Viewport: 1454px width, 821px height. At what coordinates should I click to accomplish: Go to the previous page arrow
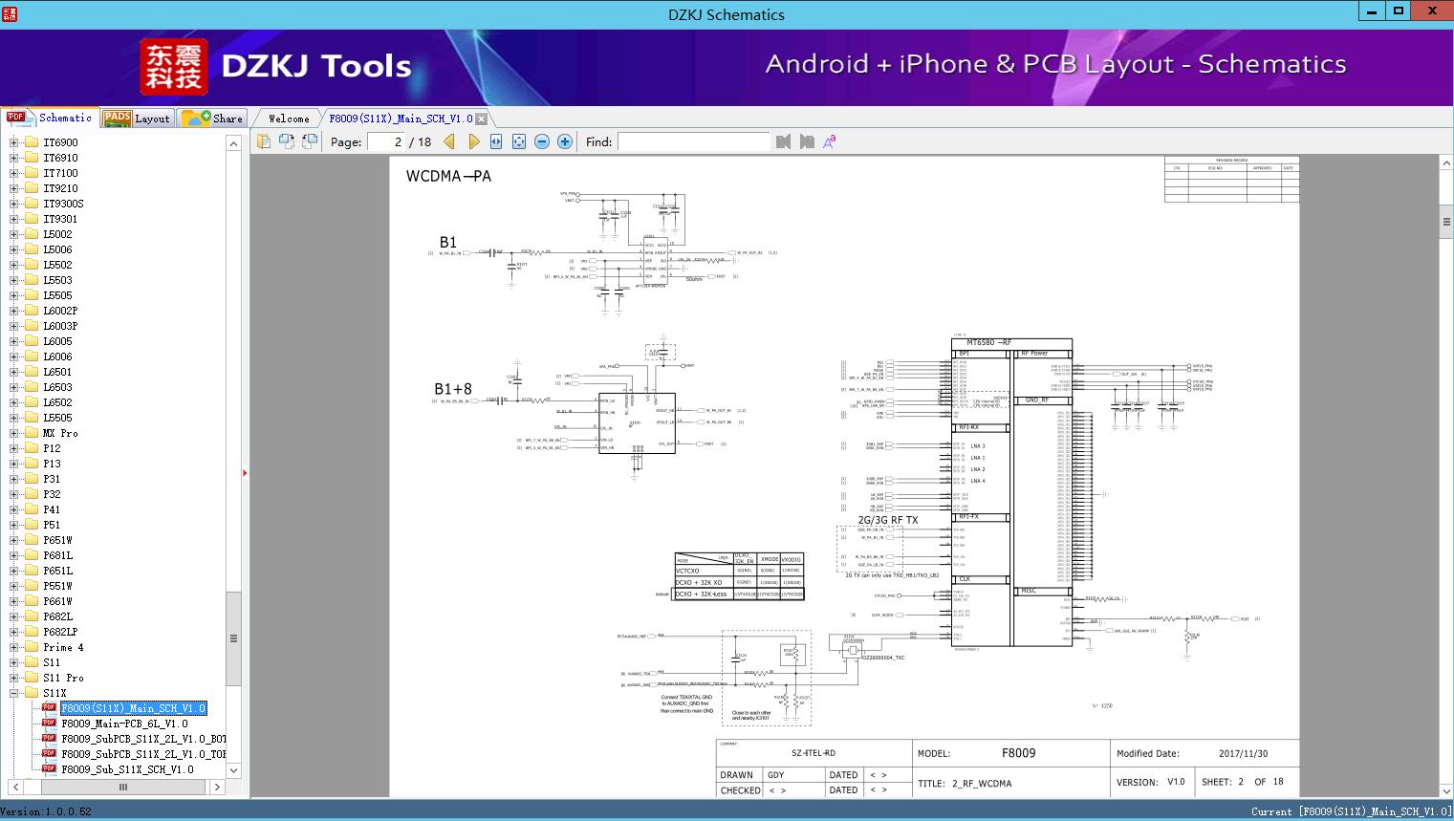point(449,141)
